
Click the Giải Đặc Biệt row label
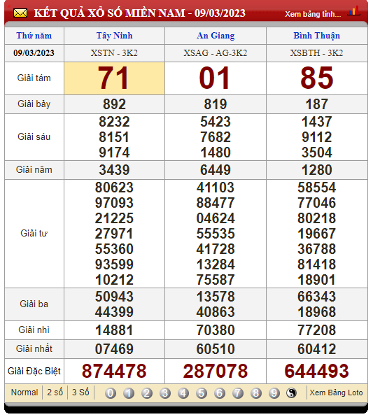(34, 371)
